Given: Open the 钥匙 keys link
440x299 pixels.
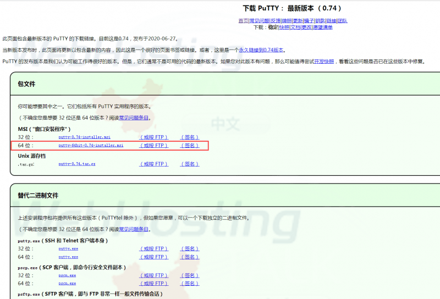Looking at the screenshot, I should 320,21.
